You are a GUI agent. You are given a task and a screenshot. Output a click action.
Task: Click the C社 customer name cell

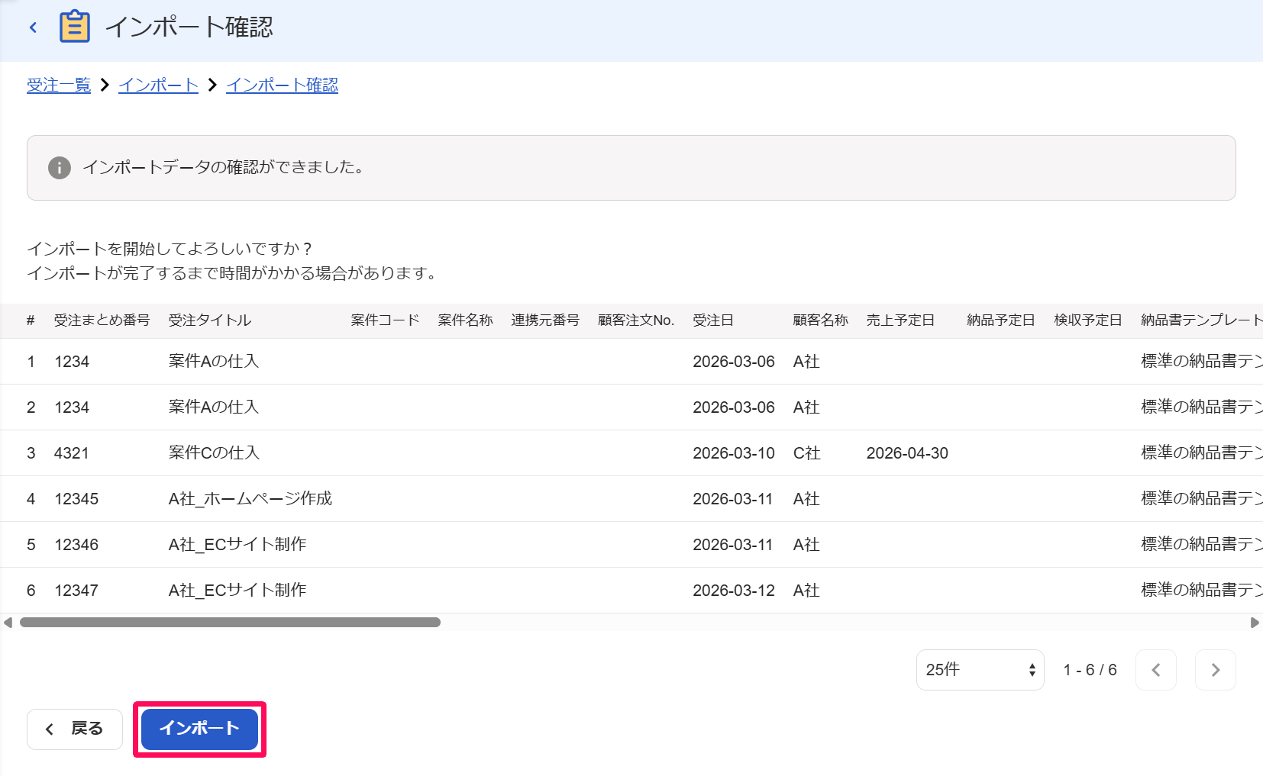pos(806,453)
